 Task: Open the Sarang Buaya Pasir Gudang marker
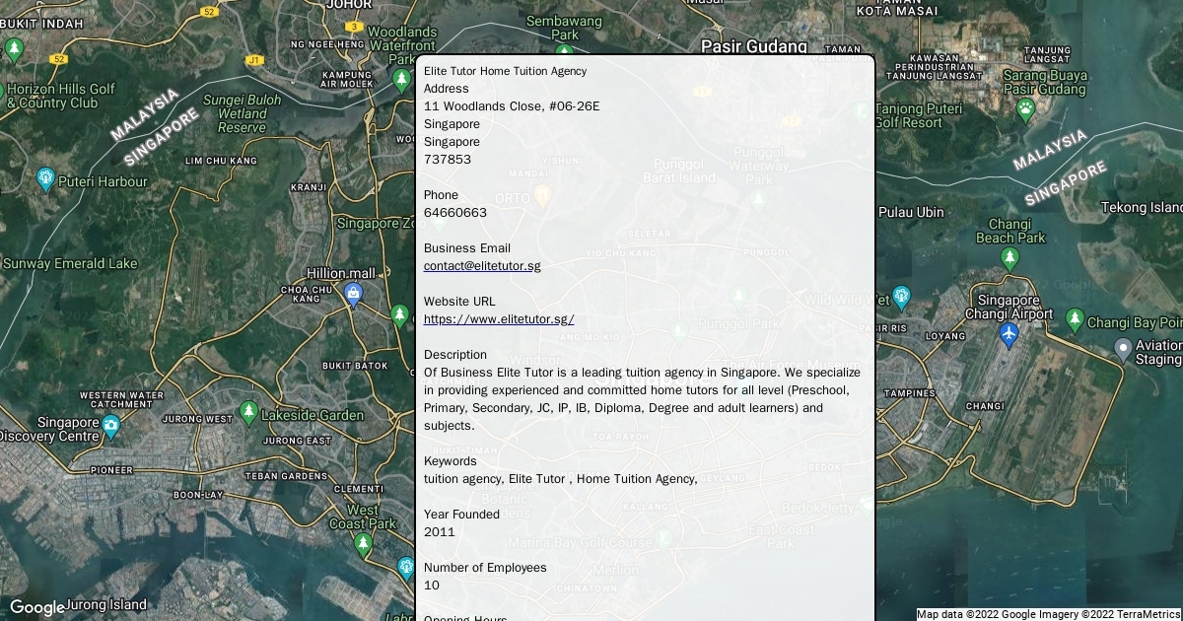point(1025,107)
